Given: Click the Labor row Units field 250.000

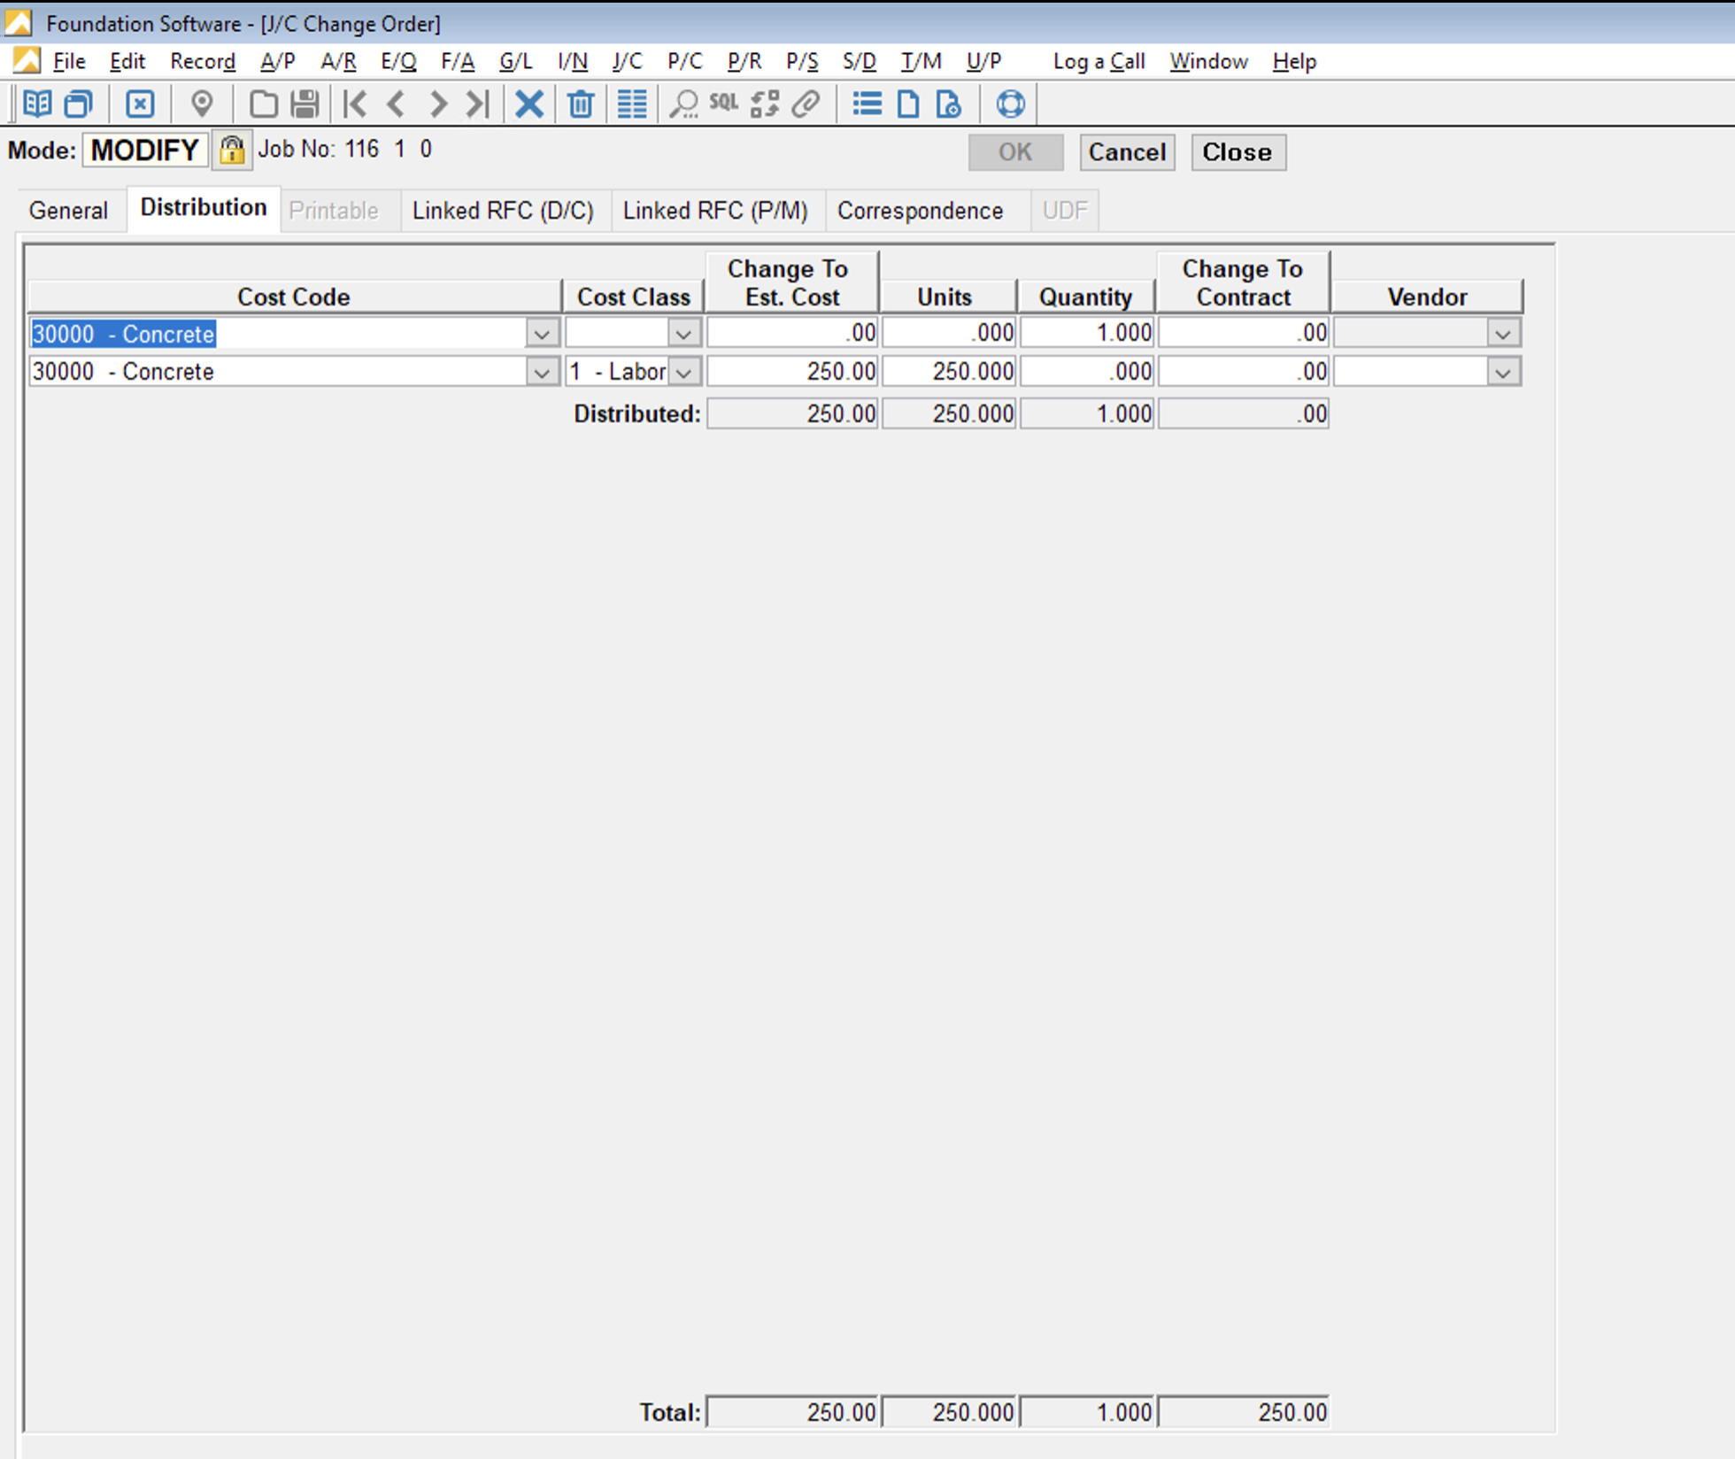Looking at the screenshot, I should pos(948,372).
